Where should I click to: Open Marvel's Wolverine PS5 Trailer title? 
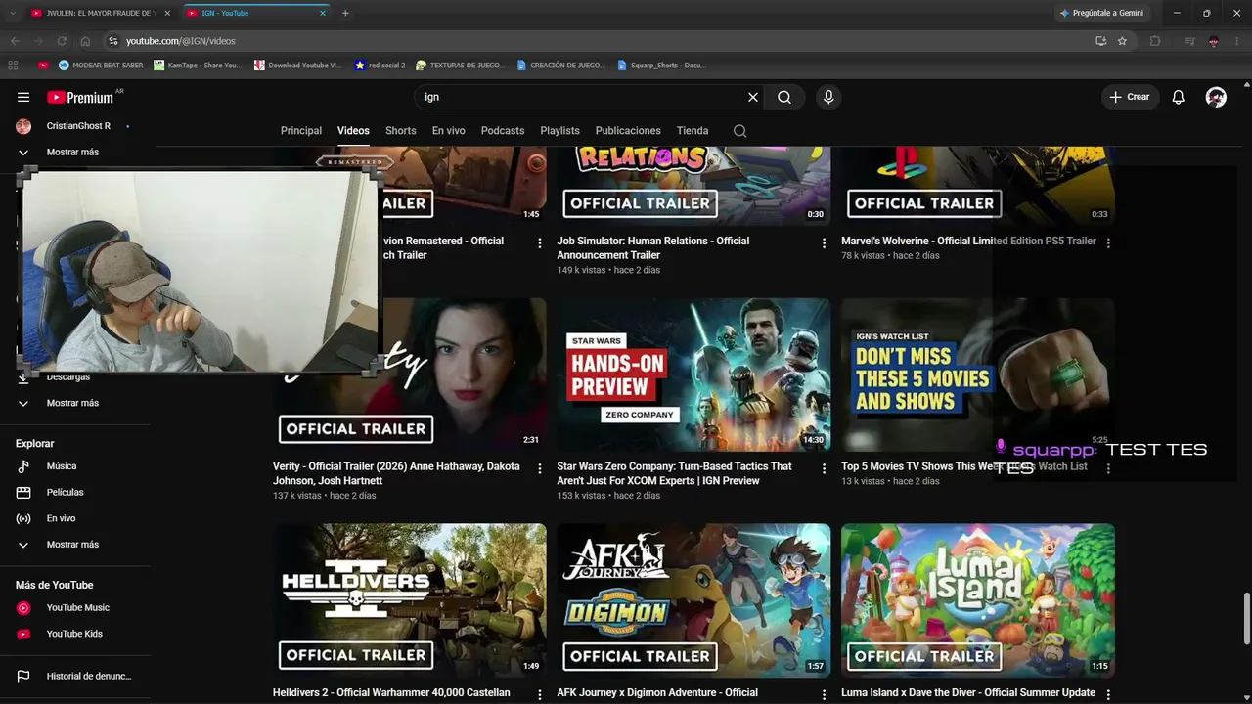[x=968, y=242]
